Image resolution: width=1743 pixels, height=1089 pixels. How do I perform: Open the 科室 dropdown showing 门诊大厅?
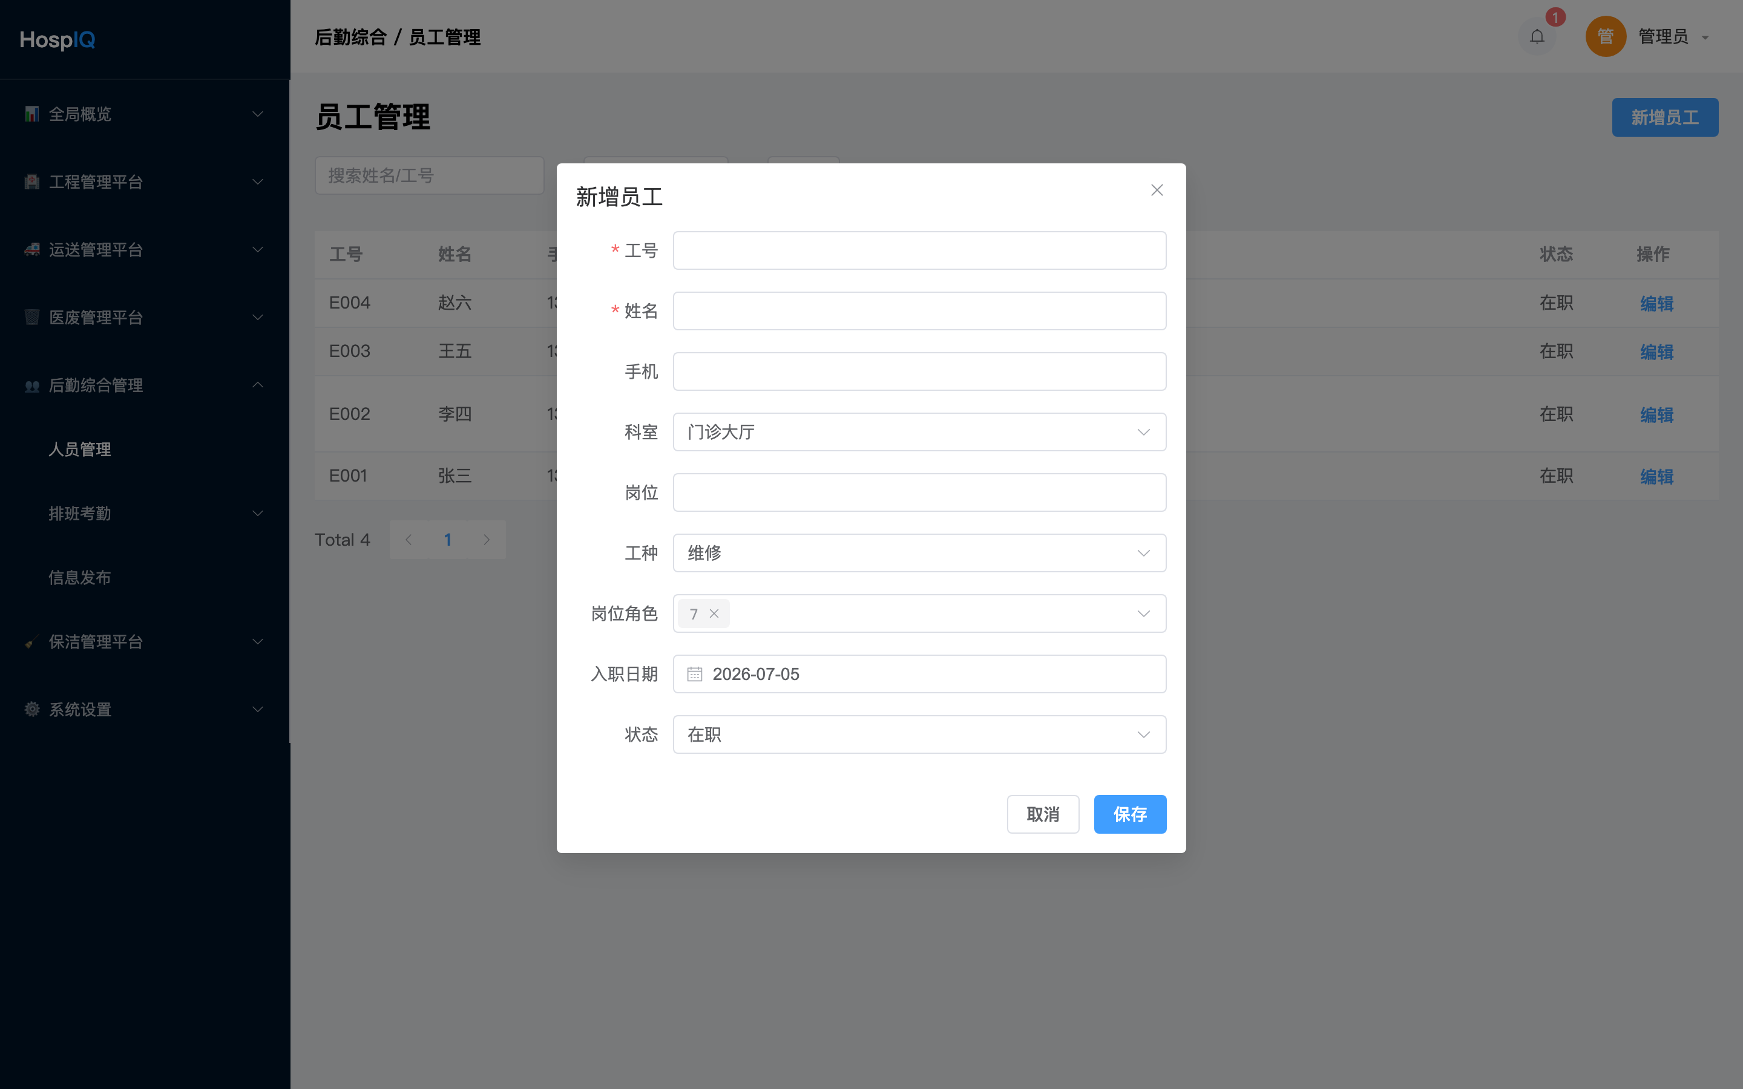coord(919,432)
